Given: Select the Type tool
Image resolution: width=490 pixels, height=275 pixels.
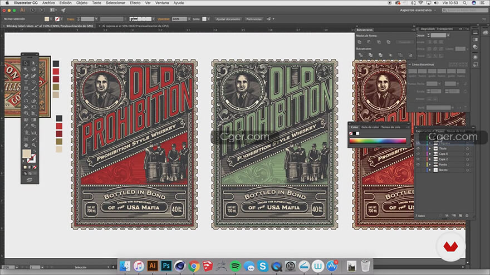Looking at the screenshot, I should click(26, 82).
